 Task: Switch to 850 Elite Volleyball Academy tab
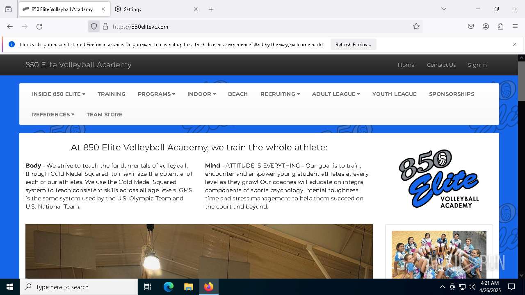(64, 9)
